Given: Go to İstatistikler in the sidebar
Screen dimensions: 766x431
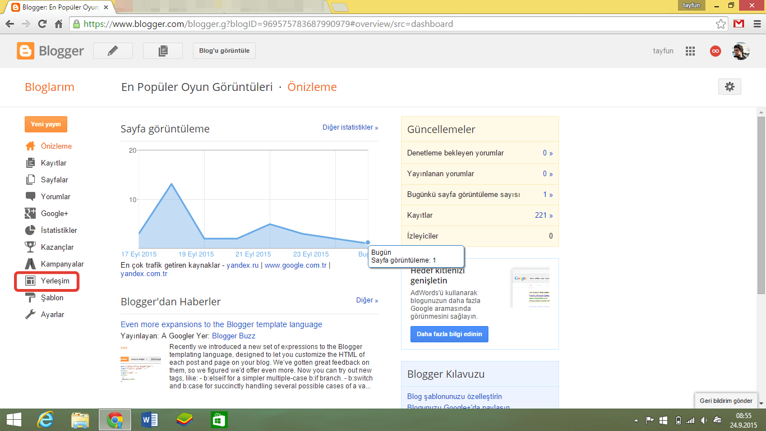Looking at the screenshot, I should (x=59, y=230).
